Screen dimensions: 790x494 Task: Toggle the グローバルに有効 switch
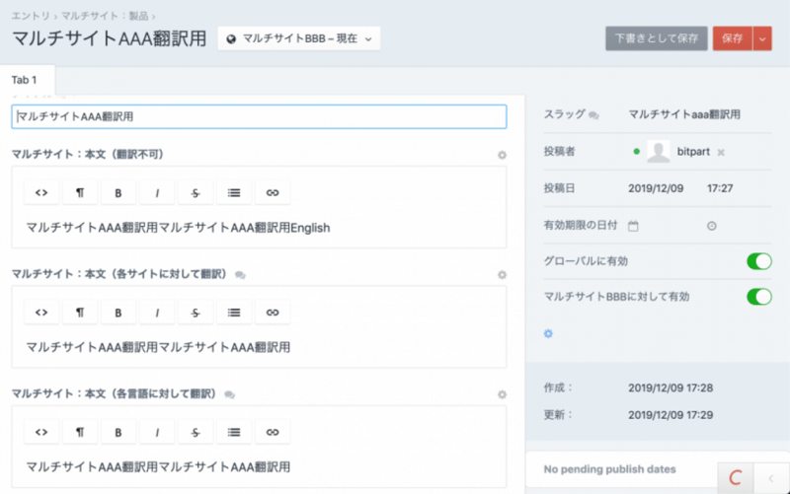click(758, 261)
